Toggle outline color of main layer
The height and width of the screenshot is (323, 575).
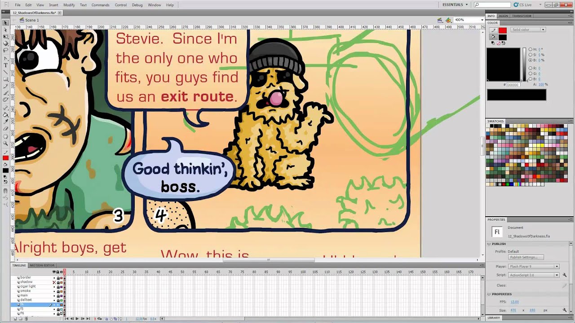[62, 296]
